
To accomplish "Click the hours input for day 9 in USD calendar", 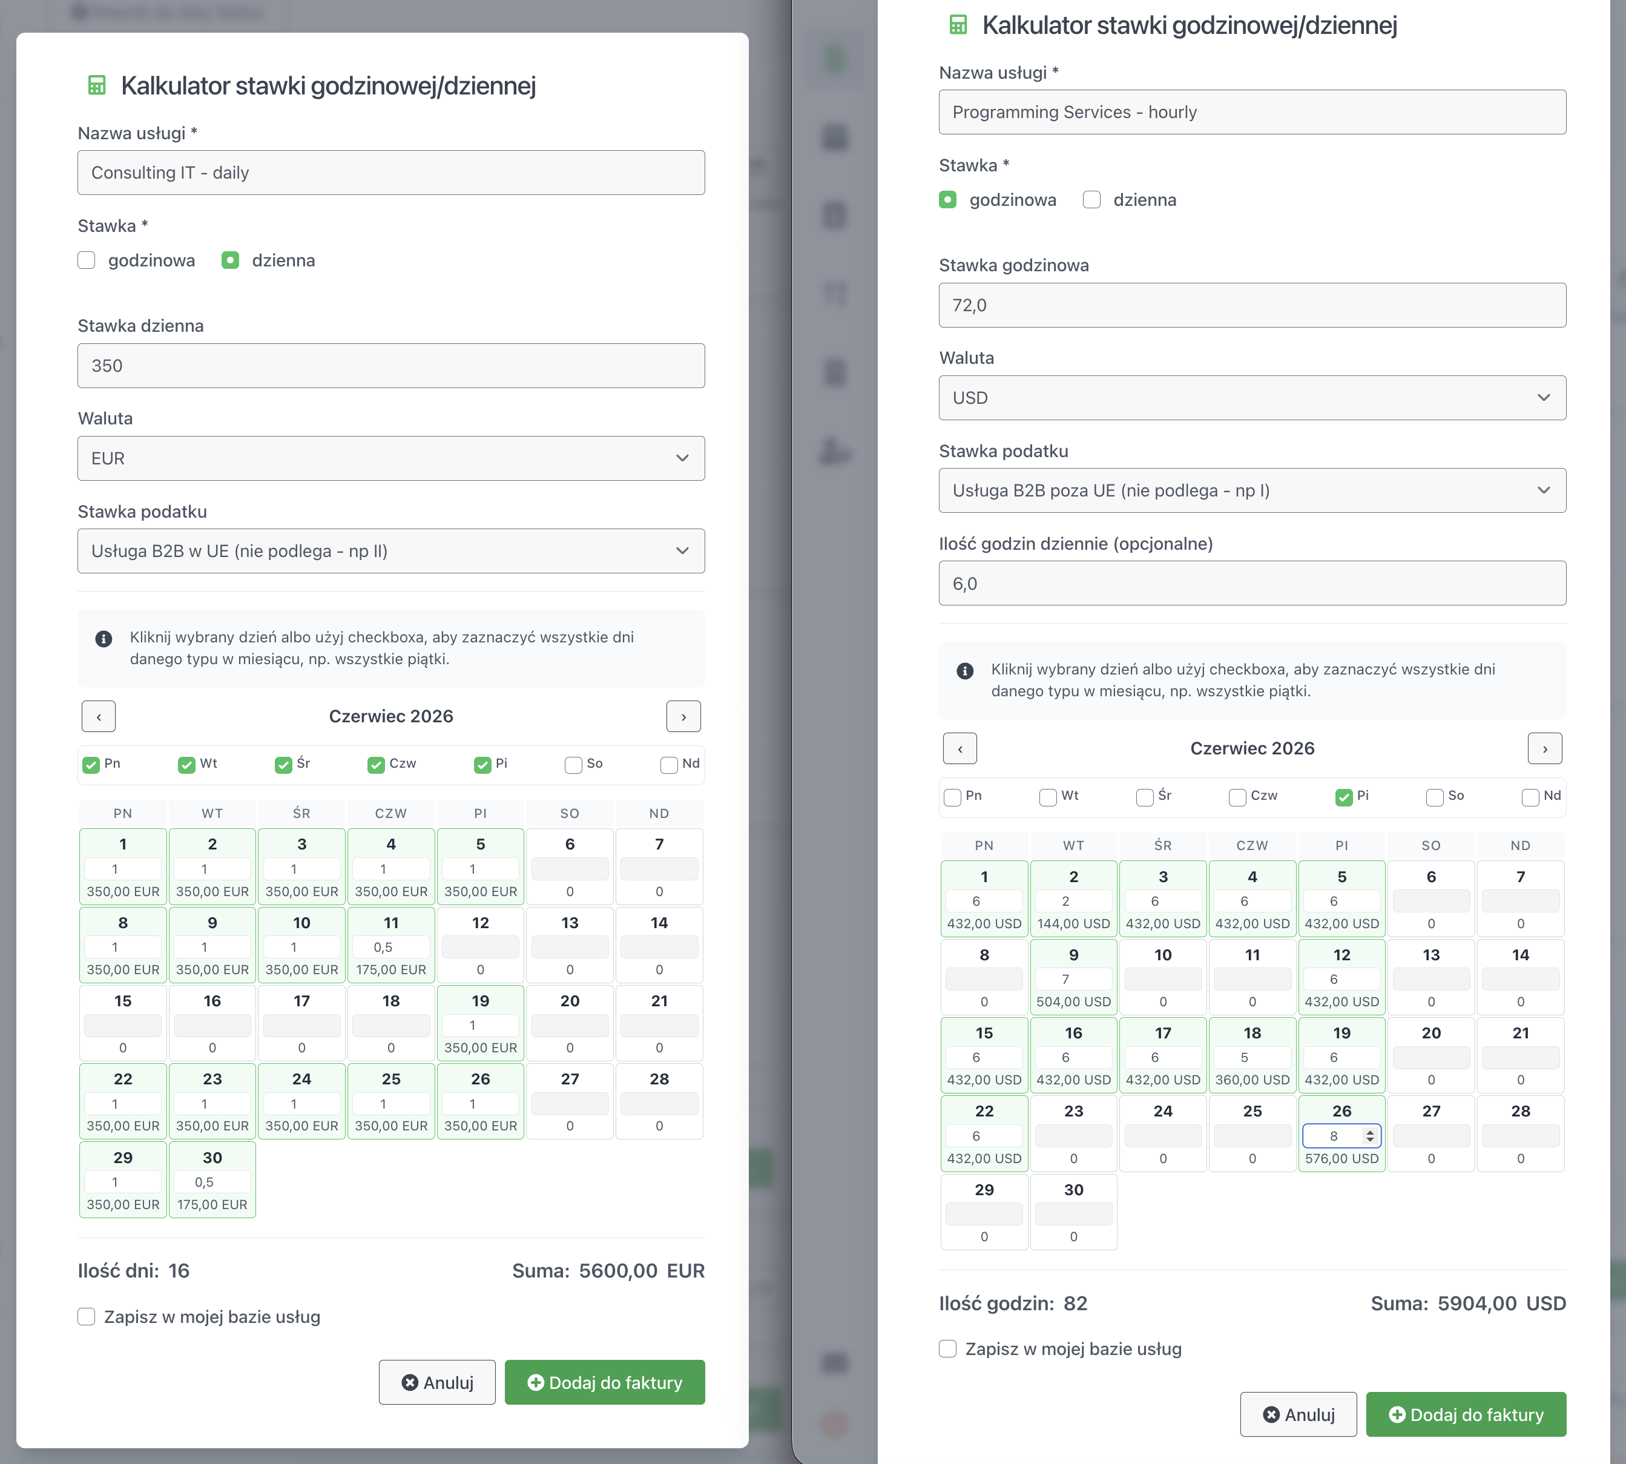I will tap(1073, 979).
